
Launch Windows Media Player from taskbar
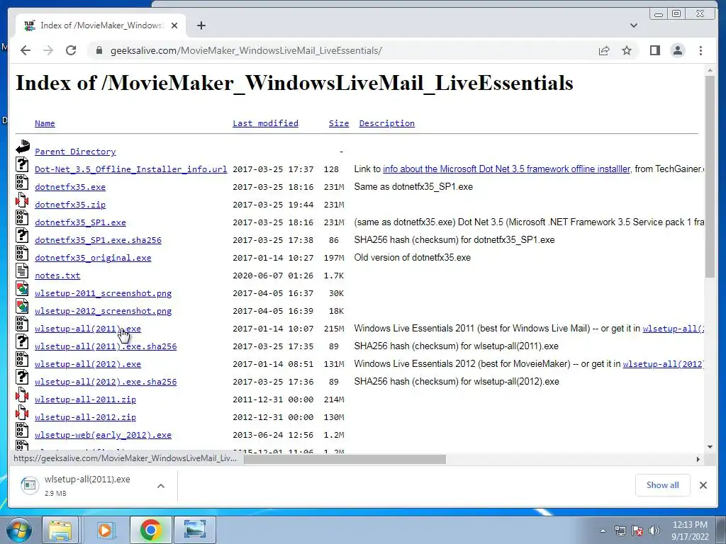pos(105,530)
